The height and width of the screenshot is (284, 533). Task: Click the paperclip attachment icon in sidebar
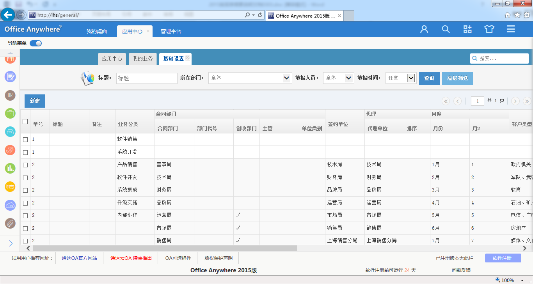coord(10,224)
